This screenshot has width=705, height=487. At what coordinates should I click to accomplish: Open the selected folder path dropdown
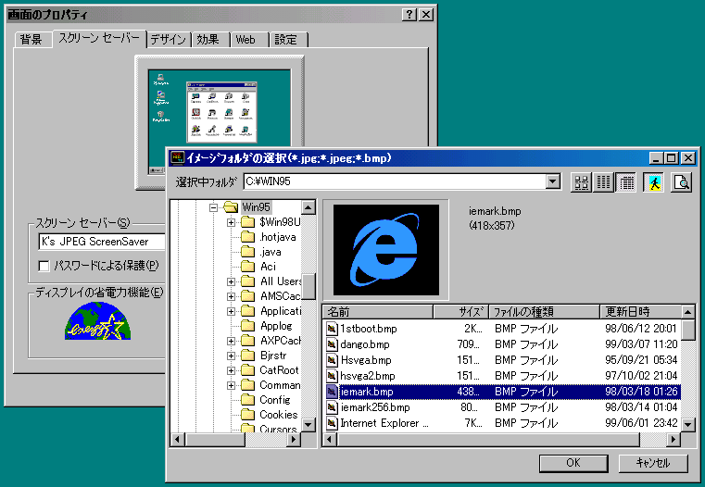552,181
